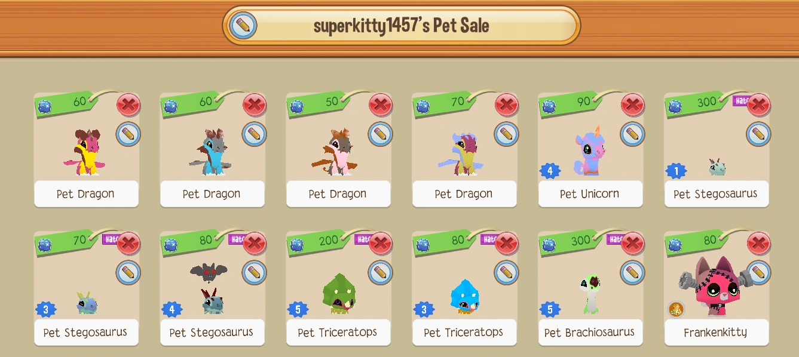Click the superkitty1457's Pet Sale title banner
Viewport: 799px width, 357px height.
pyautogui.click(x=402, y=26)
